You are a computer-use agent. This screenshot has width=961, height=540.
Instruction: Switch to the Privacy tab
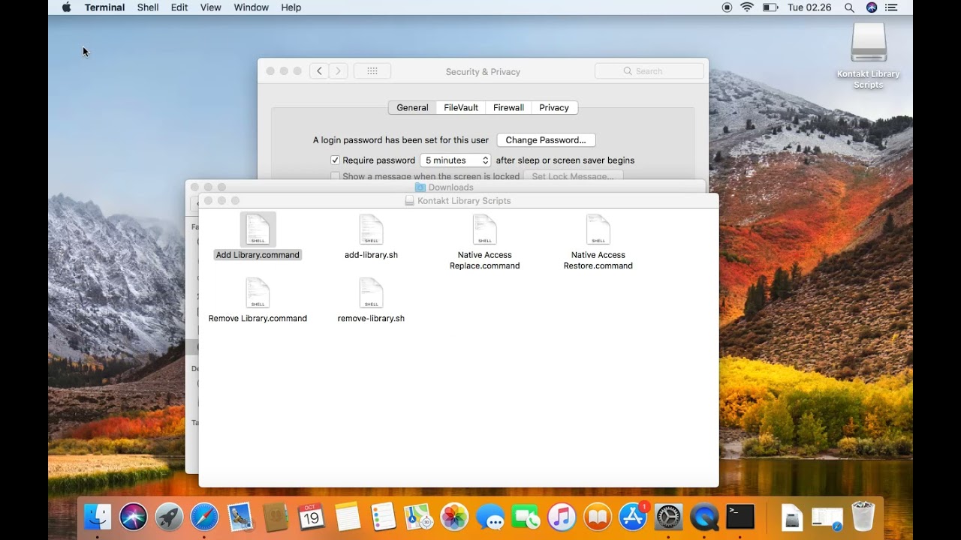pyautogui.click(x=554, y=107)
